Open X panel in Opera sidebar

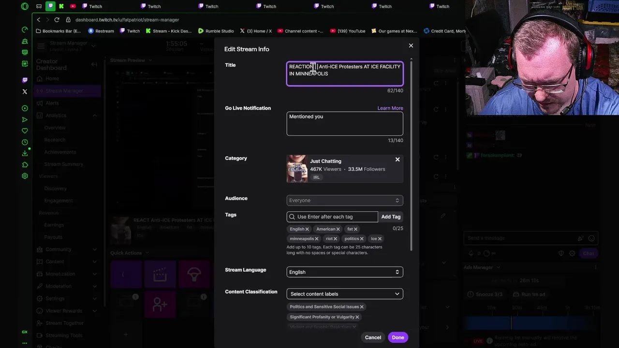(x=25, y=91)
